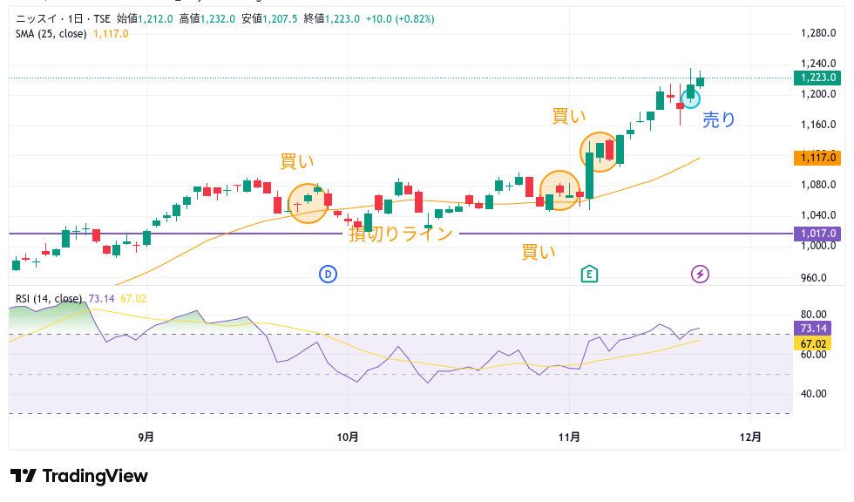Select the blue circle beside 売り

coord(690,98)
